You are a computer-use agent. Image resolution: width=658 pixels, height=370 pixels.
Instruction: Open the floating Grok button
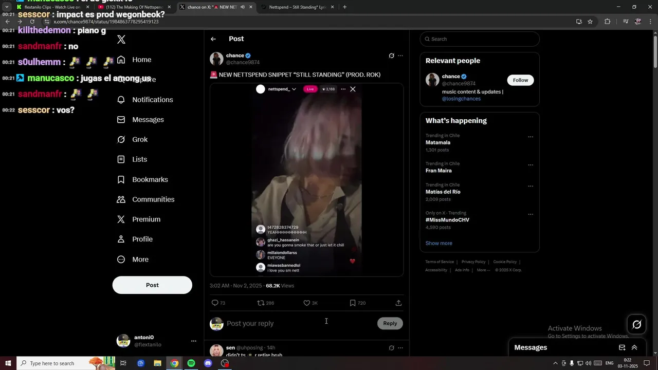coord(637,324)
